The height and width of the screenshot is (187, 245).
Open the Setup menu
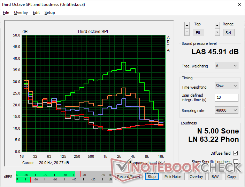49,13
